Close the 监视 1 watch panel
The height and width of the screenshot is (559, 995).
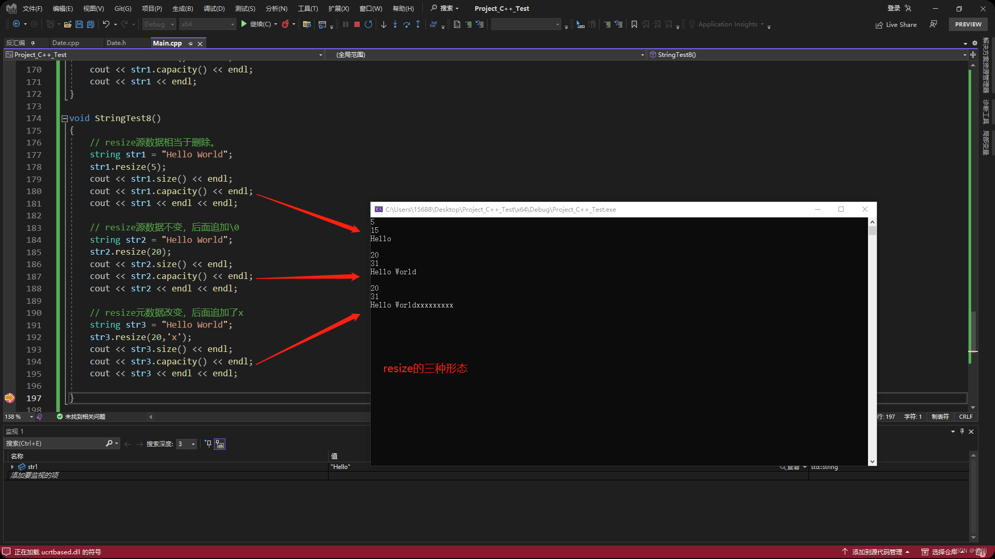click(971, 431)
